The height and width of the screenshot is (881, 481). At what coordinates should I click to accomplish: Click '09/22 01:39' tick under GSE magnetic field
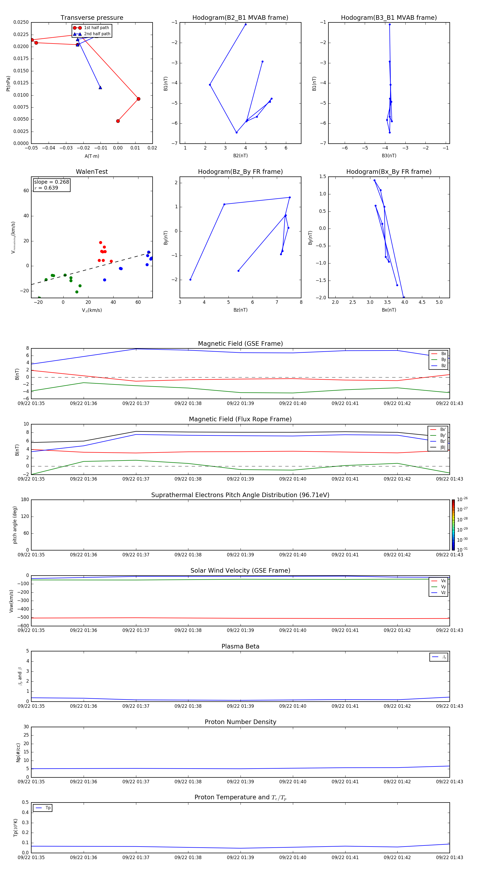tap(240, 404)
